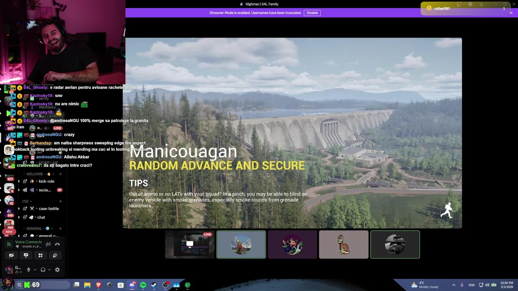This screenshot has height=291, width=518.
Task: Open File Explorer from the taskbar
Action: click(x=87, y=285)
